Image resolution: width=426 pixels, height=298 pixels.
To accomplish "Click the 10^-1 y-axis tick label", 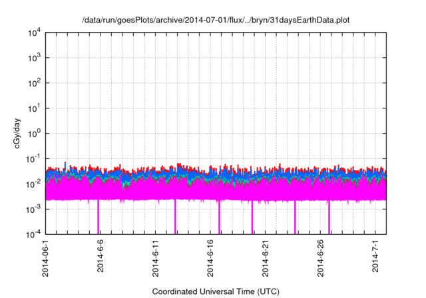I will 33,159.
